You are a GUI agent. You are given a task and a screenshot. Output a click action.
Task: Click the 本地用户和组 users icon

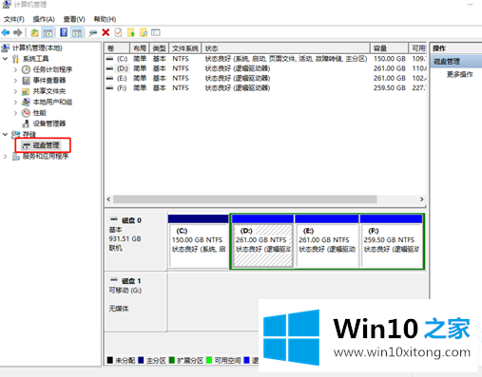tap(26, 102)
